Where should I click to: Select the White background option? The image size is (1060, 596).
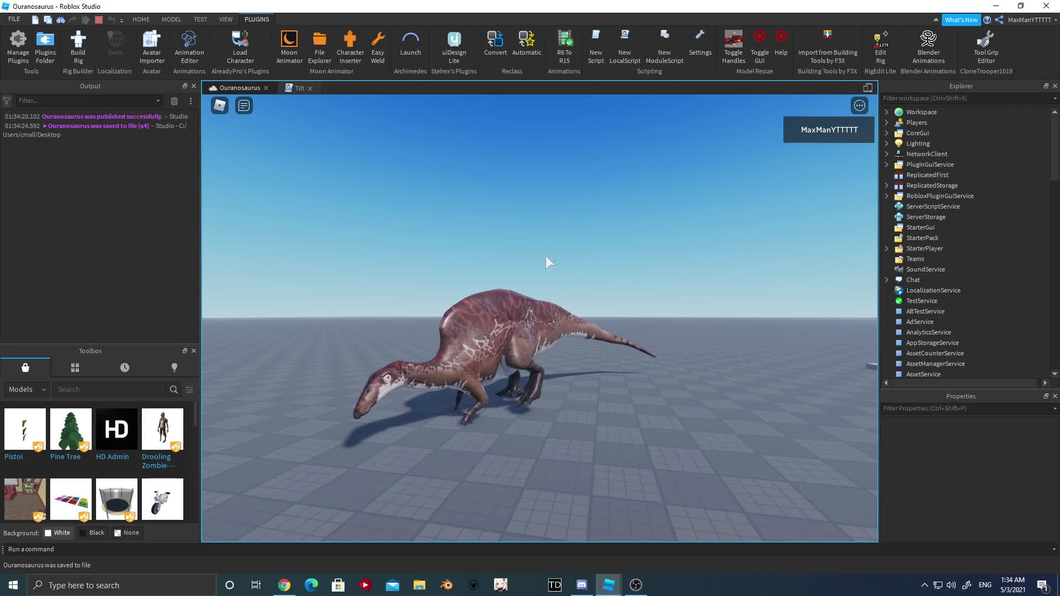click(58, 533)
